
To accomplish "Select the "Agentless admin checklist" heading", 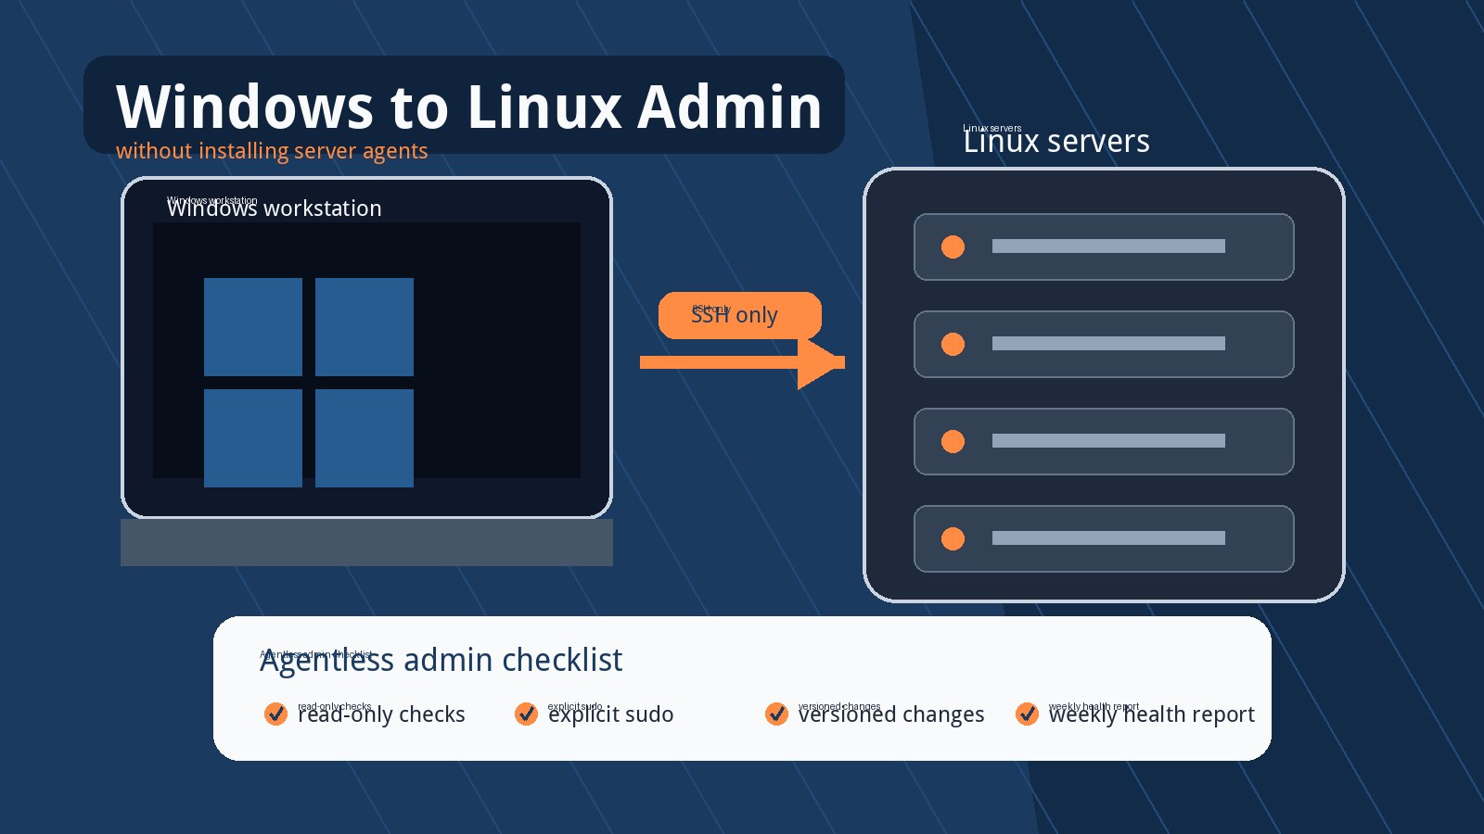I will (441, 660).
